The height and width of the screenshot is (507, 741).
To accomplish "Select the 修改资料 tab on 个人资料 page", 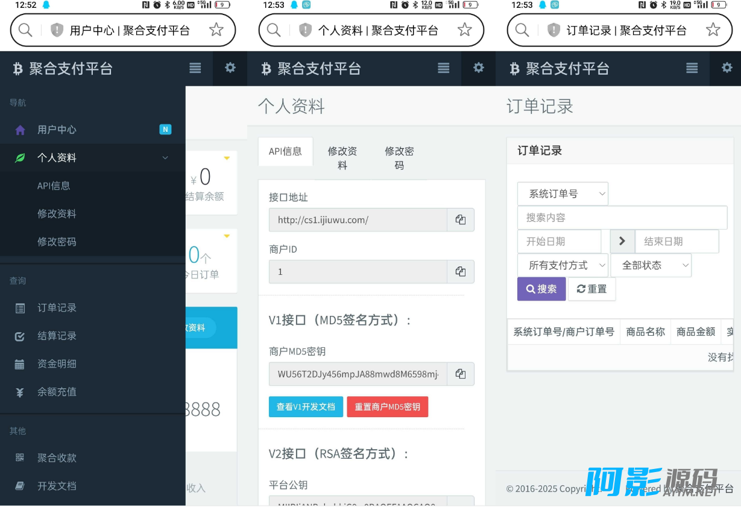I will (342, 158).
